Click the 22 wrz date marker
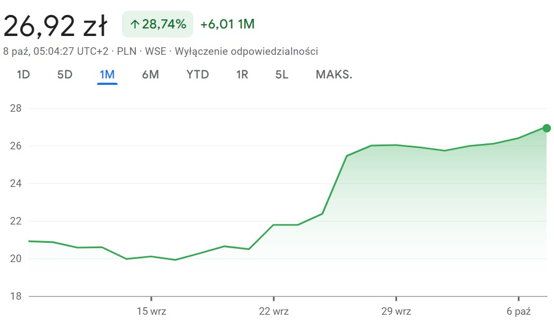Viewport: 554px width, 333px height. tap(274, 312)
